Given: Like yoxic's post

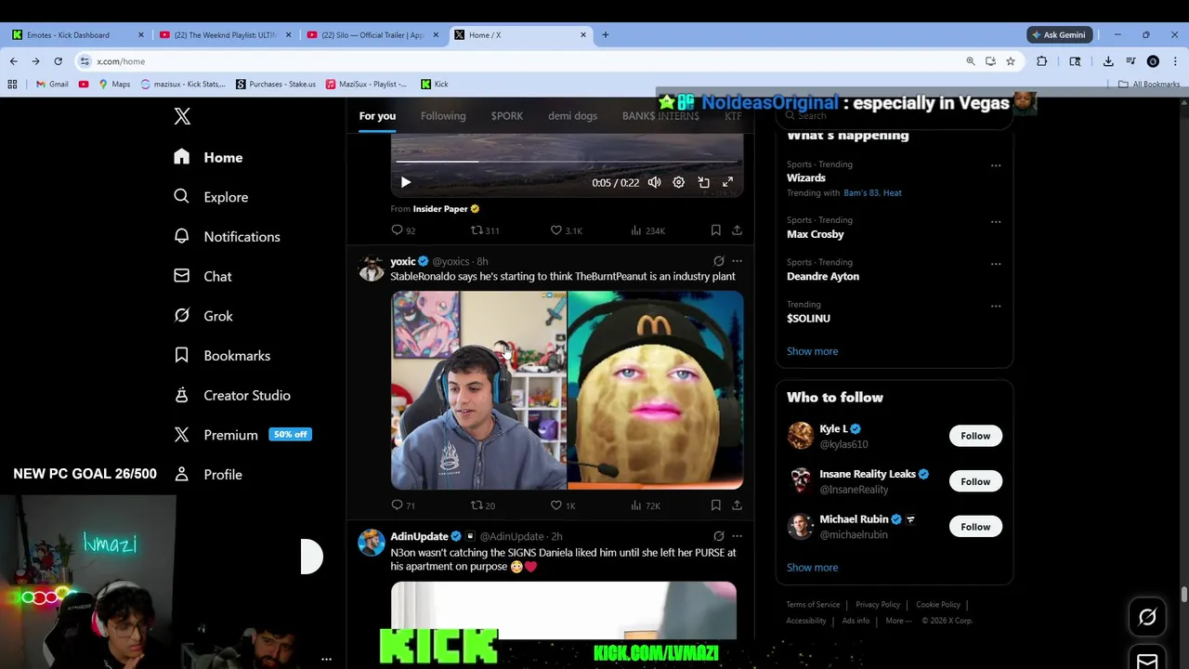Looking at the screenshot, I should point(564,505).
